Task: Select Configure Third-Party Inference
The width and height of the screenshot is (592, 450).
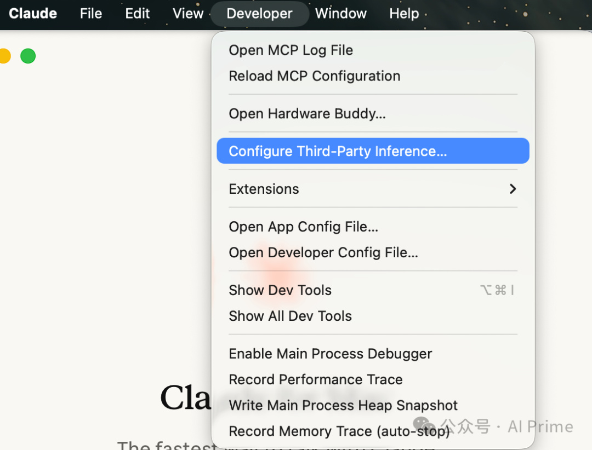Action: coord(338,151)
